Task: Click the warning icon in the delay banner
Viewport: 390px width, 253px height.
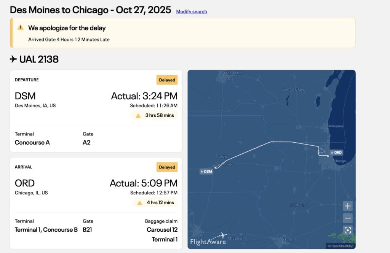Action: 21,27
